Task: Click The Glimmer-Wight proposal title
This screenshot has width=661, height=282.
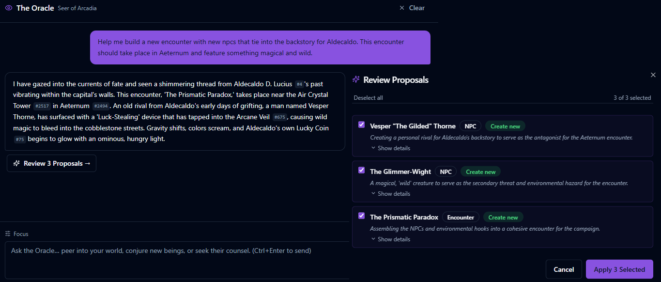Action: pos(400,172)
